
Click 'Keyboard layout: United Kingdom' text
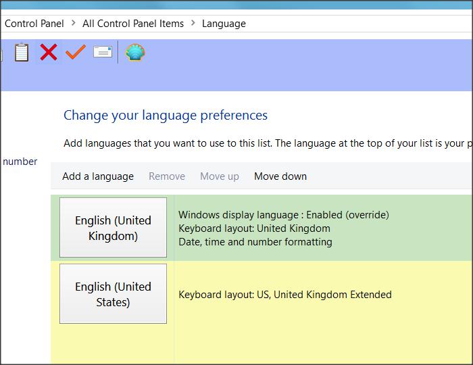[x=254, y=228]
